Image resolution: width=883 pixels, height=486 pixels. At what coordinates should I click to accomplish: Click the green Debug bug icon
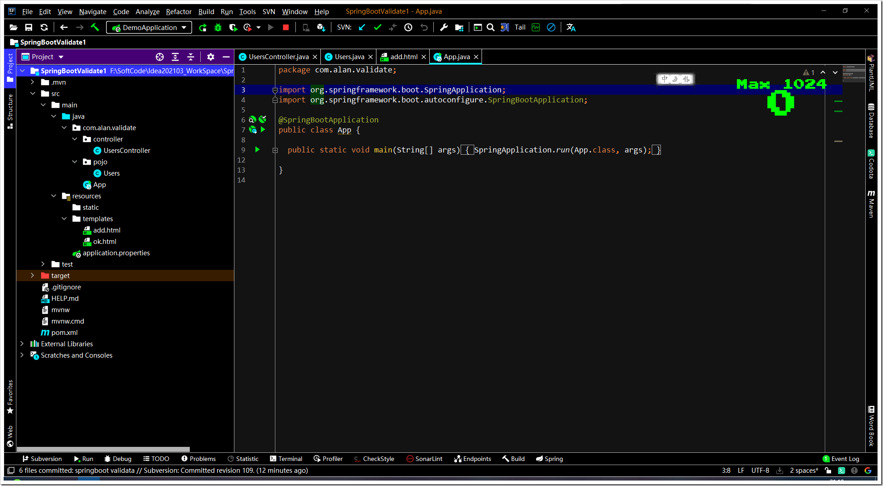[x=218, y=27]
